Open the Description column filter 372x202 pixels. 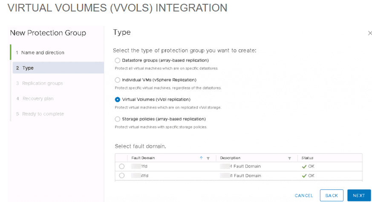pyautogui.click(x=289, y=158)
